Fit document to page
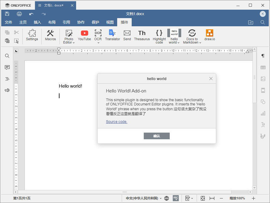 tap(203, 198)
